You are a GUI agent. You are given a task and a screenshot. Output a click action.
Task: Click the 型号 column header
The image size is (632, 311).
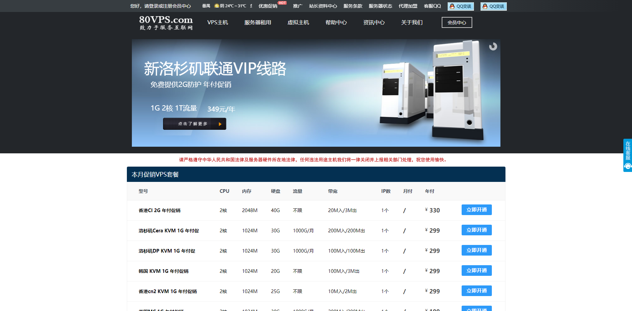click(x=143, y=191)
